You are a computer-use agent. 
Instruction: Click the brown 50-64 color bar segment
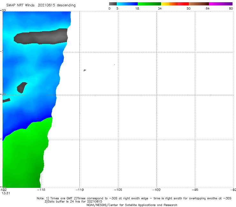pos(199,4)
